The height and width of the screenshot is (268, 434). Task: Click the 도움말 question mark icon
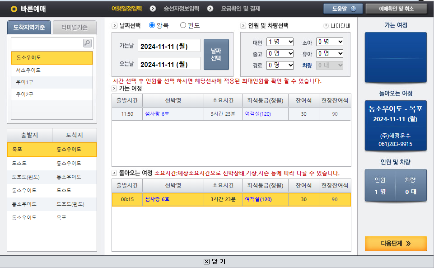tap(353, 9)
